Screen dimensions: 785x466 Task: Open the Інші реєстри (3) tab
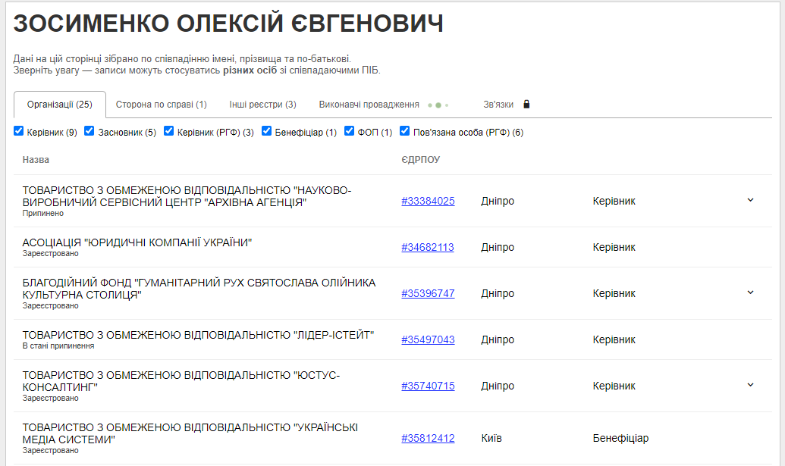point(262,105)
